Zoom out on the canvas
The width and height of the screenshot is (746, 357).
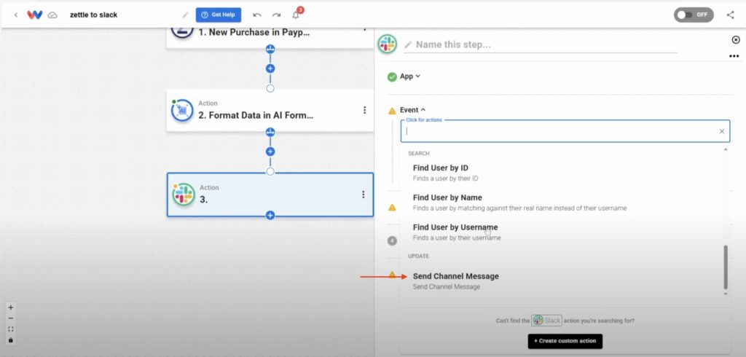pyautogui.click(x=11, y=318)
